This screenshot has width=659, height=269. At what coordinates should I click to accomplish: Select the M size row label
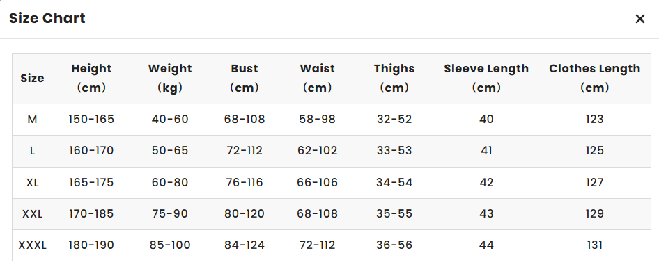32,120
